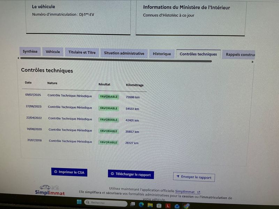Click the date 22/04/2022
This screenshot has width=279, height=209.
coord(34,118)
